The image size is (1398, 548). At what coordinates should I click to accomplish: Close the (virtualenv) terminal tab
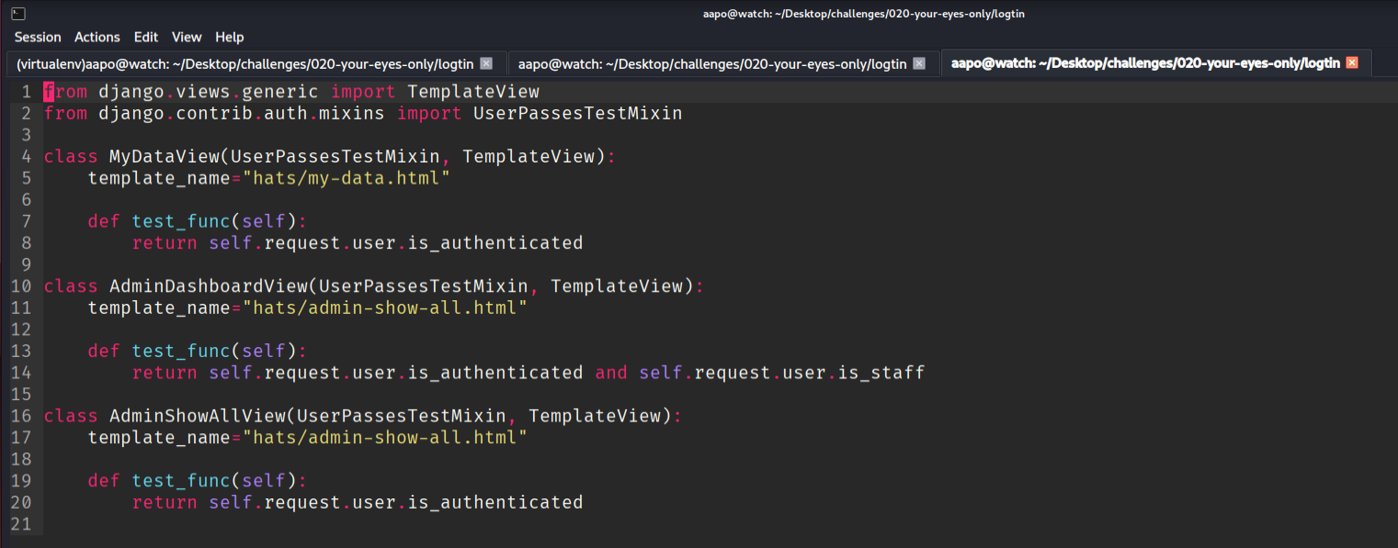point(487,63)
